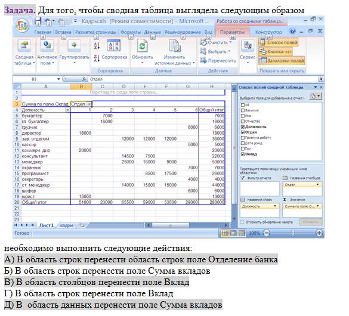Sort ascending with the A-Я icon
The height and width of the screenshot is (316, 349).
[97, 46]
